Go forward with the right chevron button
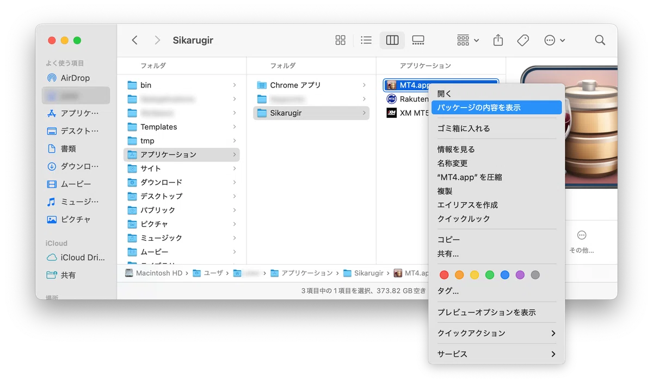 [157, 40]
